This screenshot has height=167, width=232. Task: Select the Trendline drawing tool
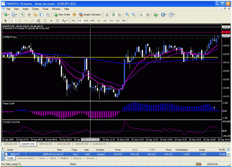tap(32, 21)
